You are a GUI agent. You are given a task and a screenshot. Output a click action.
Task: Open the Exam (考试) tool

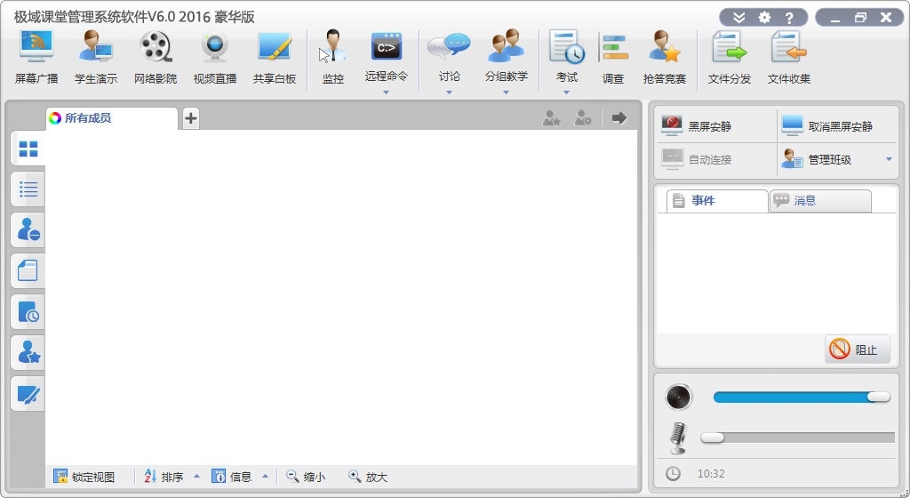tap(566, 57)
